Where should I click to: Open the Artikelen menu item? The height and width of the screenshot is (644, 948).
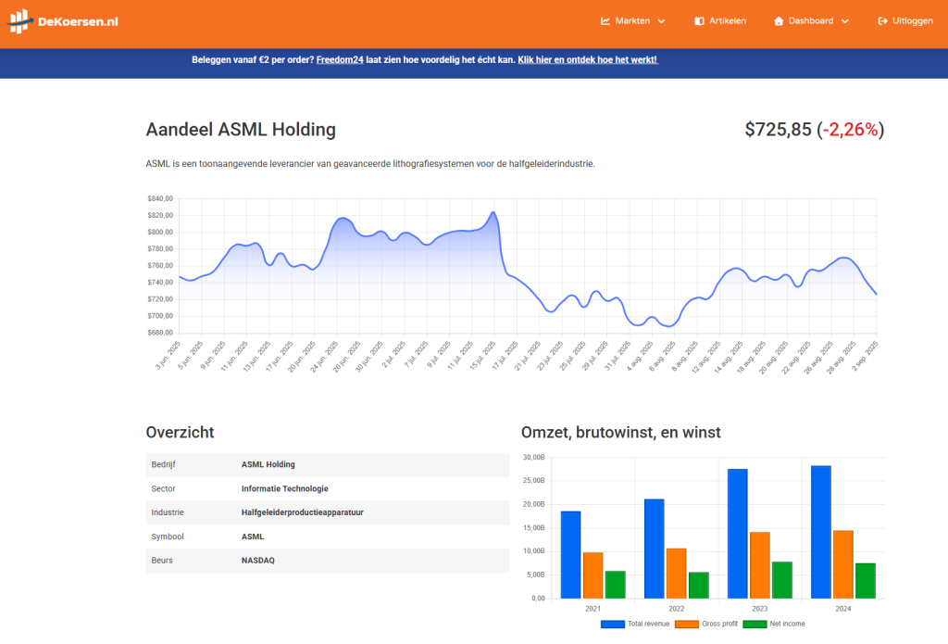point(727,21)
